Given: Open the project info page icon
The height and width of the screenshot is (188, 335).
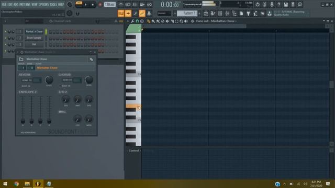Looking at the screenshot, I should 241,14.
